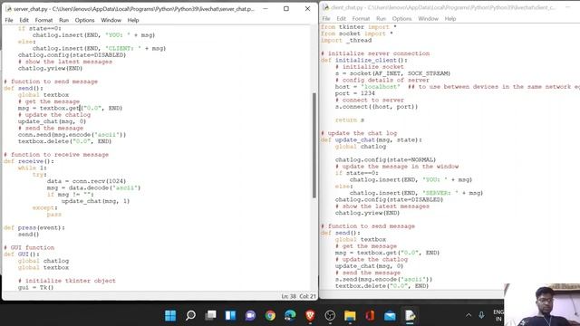Click 's.send(msg.encode('ascii'))' line
Image resolution: width=580 pixels, height=326 pixels.
tap(383, 280)
